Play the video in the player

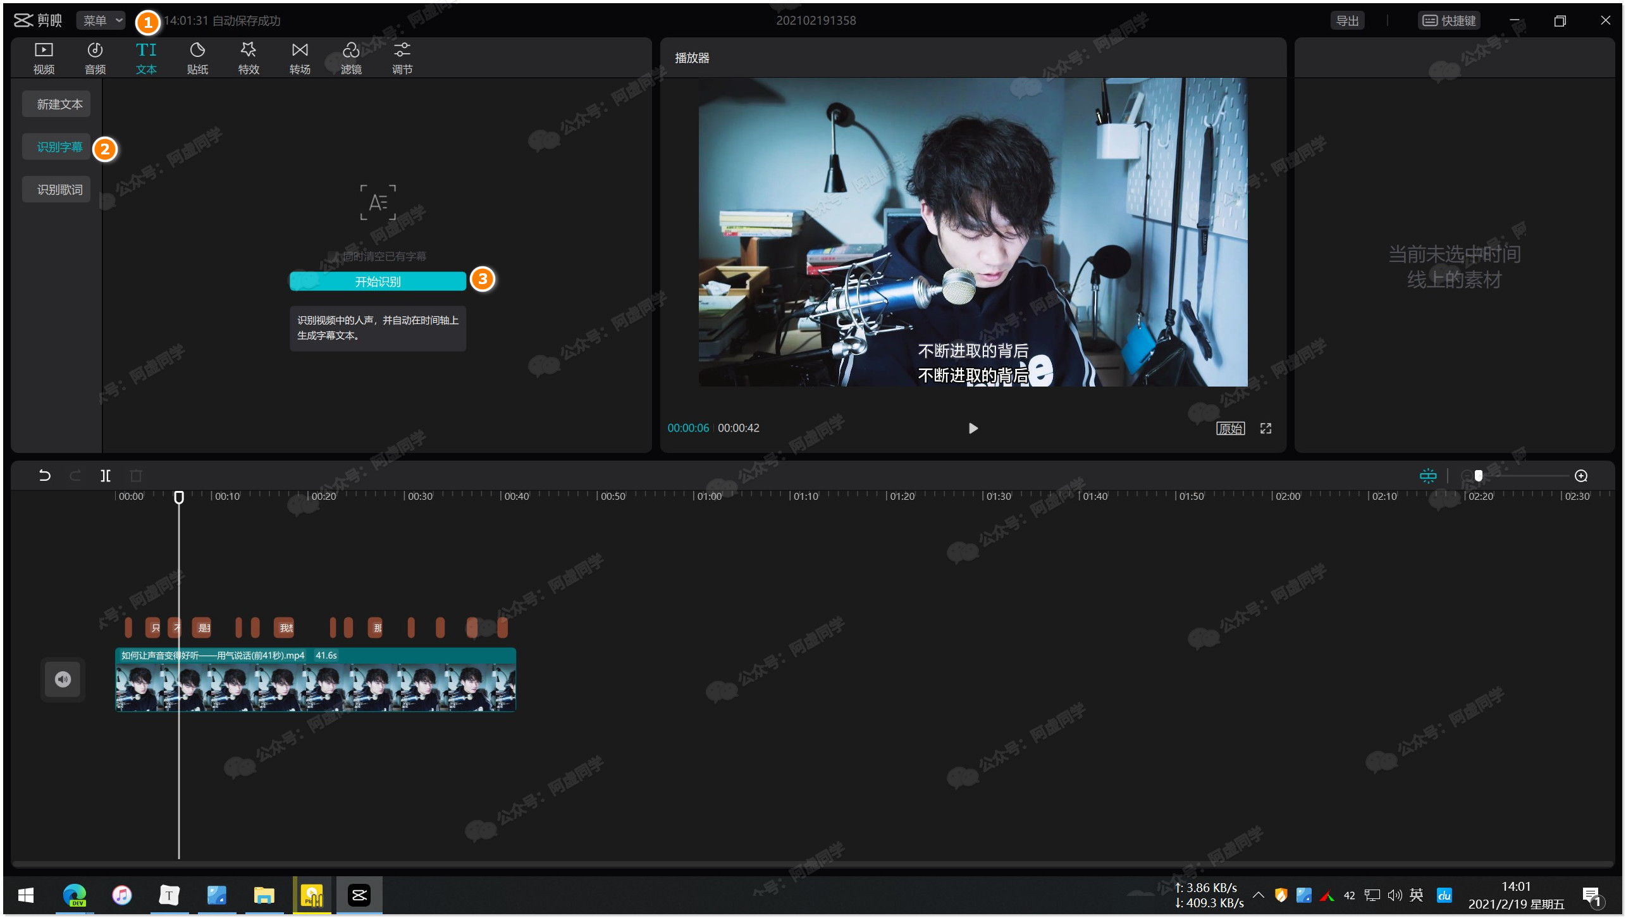(973, 428)
